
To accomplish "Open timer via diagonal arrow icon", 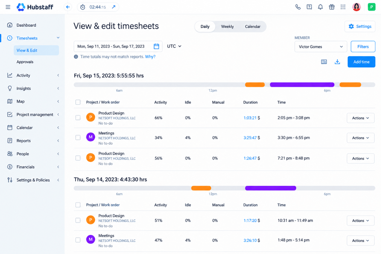I will point(114,7).
